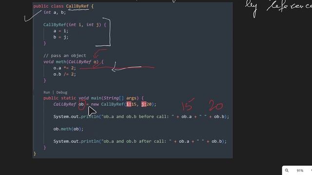Image resolution: width=312 pixels, height=175 pixels.
Task: Click the println 'before call' statement
Action: 141,117
